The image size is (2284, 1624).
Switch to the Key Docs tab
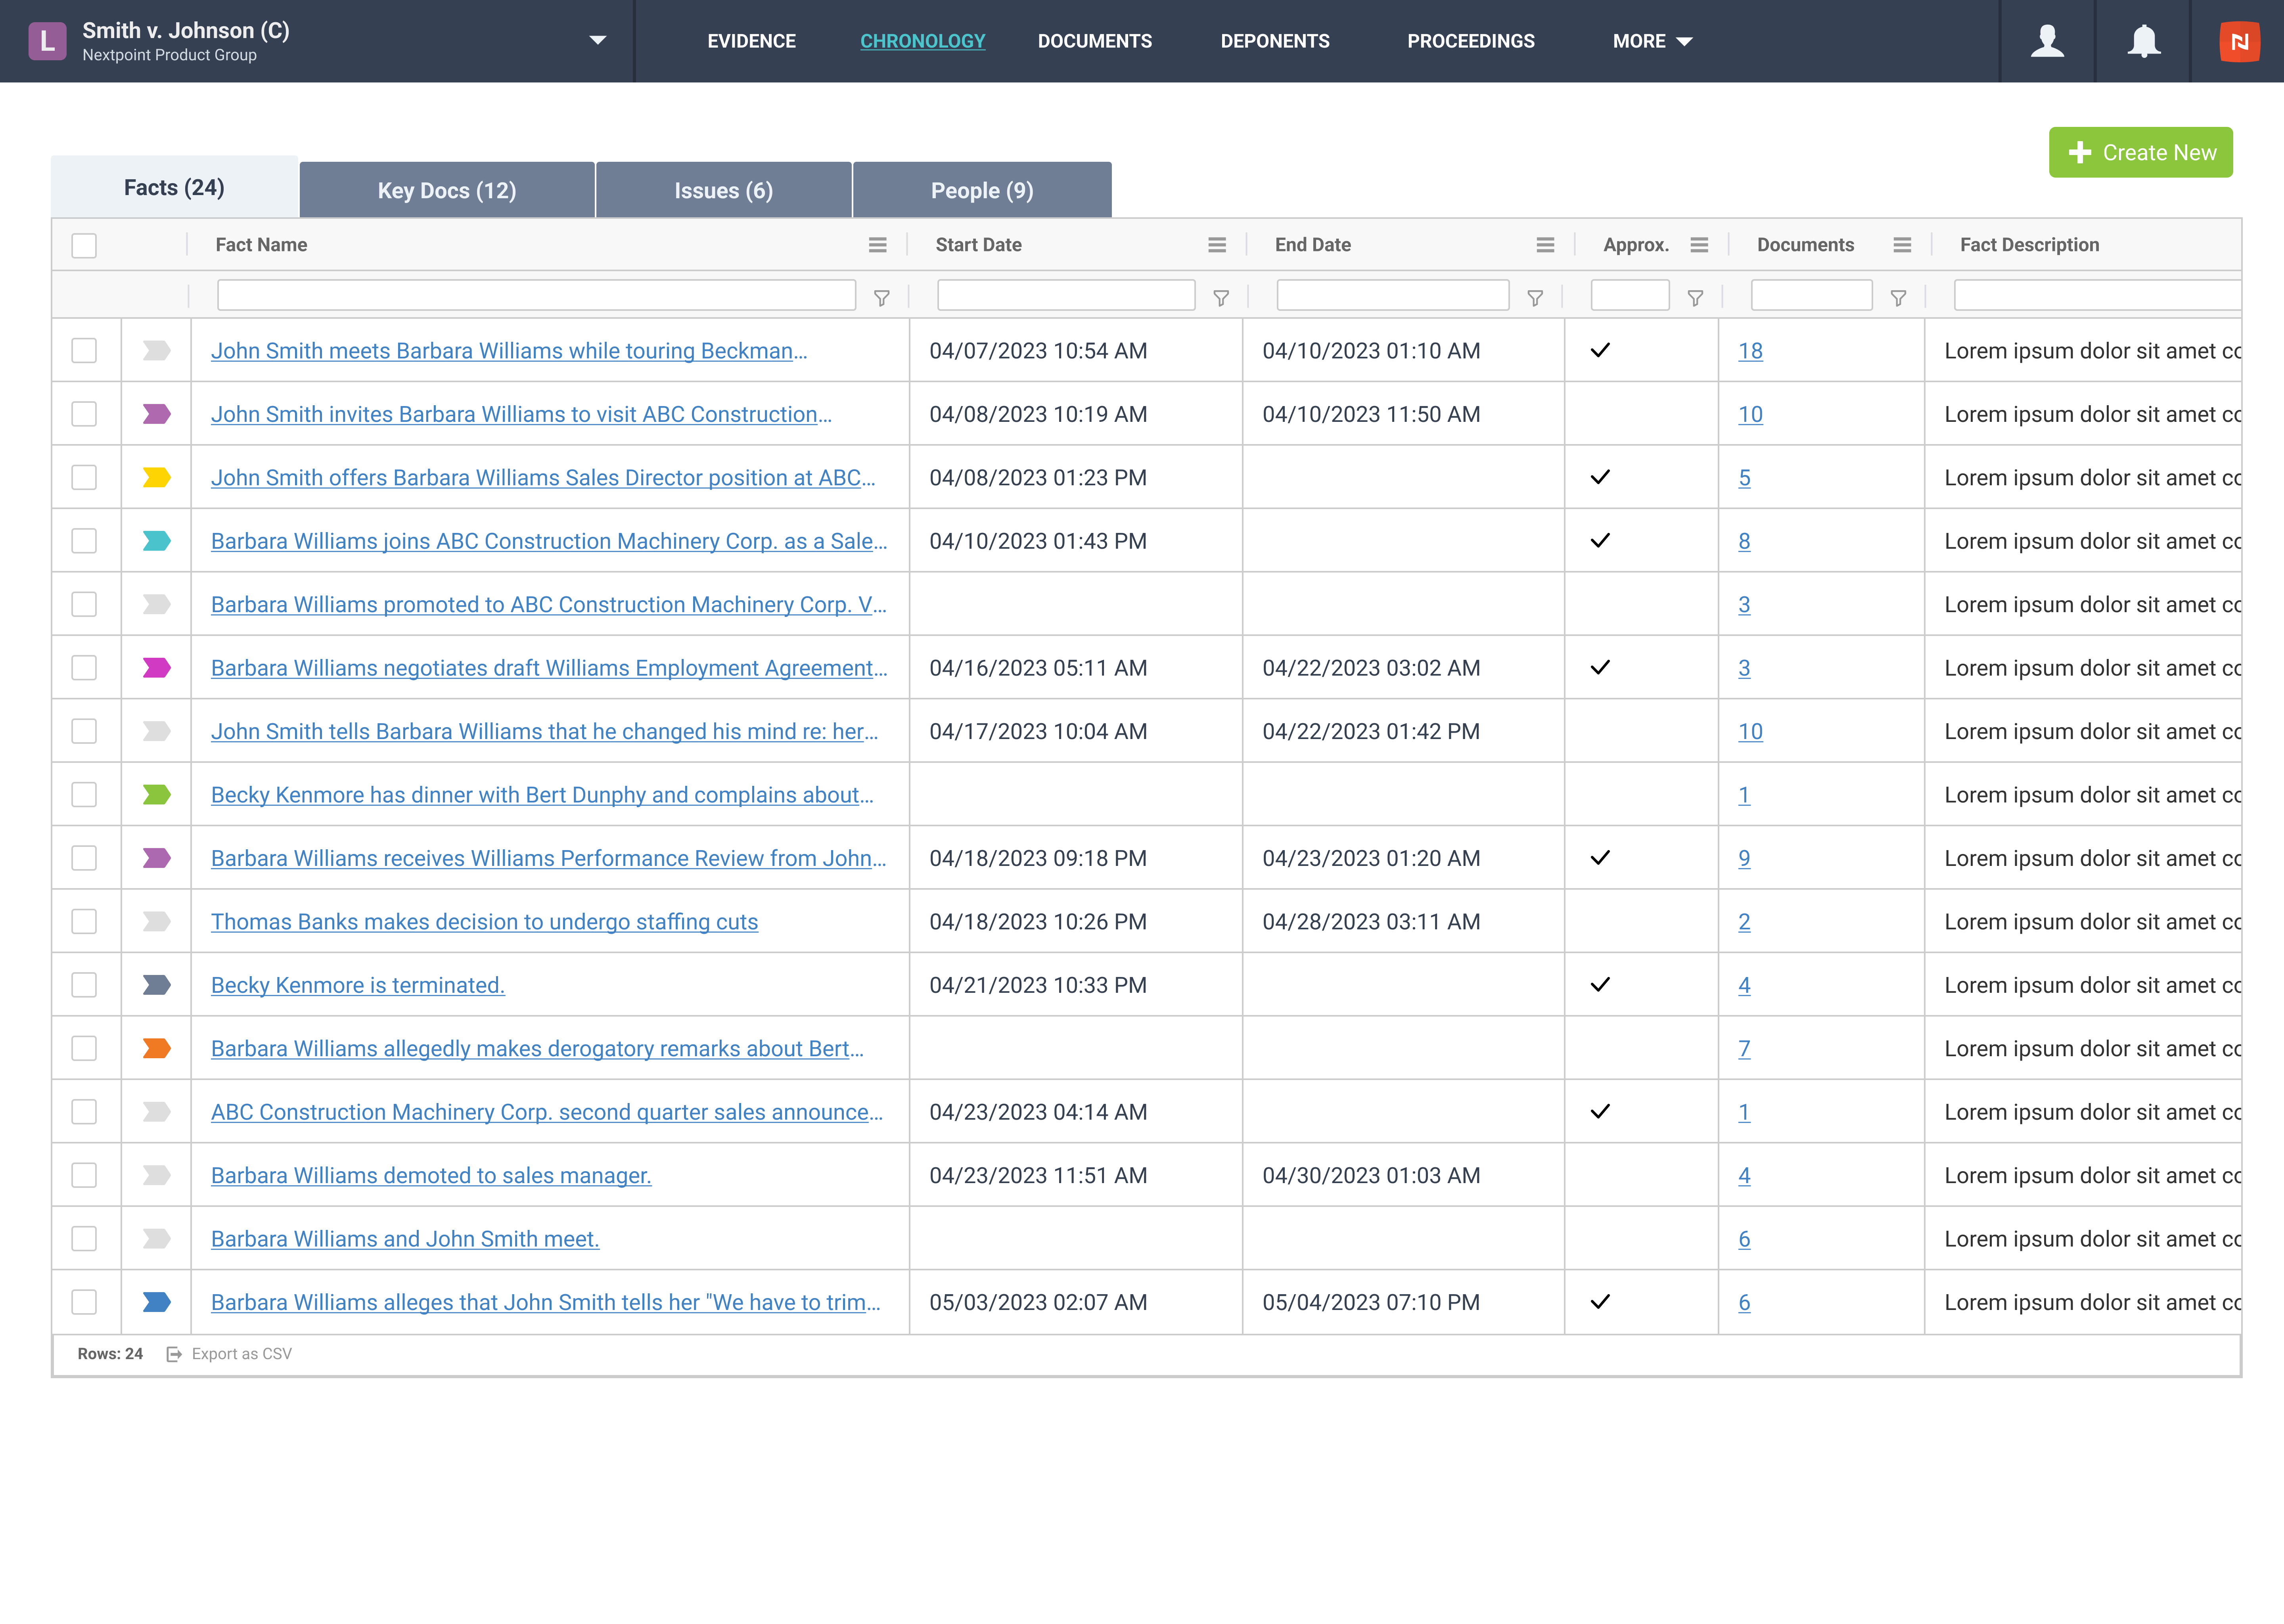coord(446,190)
